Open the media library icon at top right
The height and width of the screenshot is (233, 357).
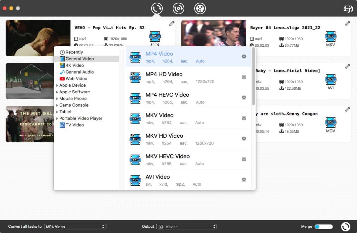click(x=348, y=9)
